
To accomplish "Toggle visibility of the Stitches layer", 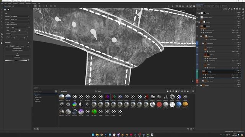I will (x=197, y=27).
